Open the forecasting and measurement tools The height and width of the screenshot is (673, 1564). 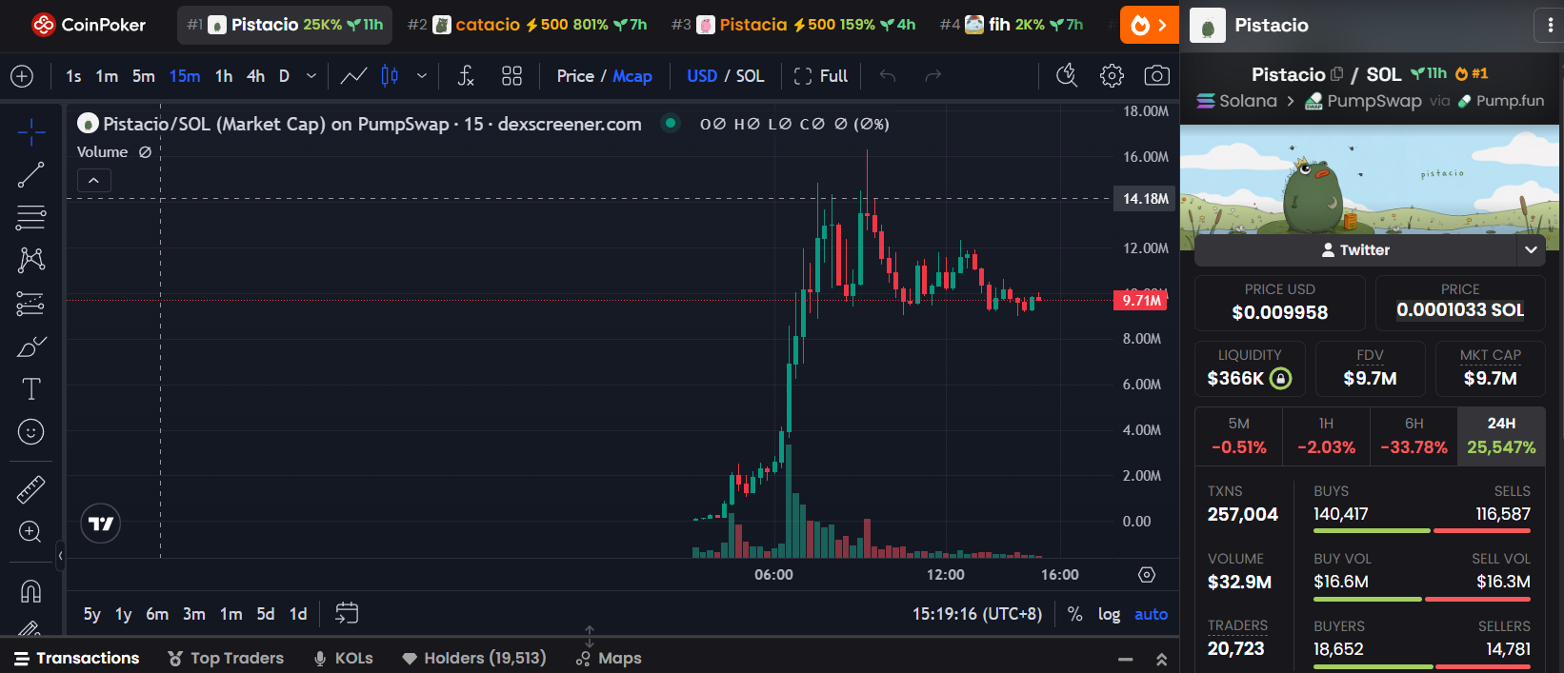tap(30, 303)
